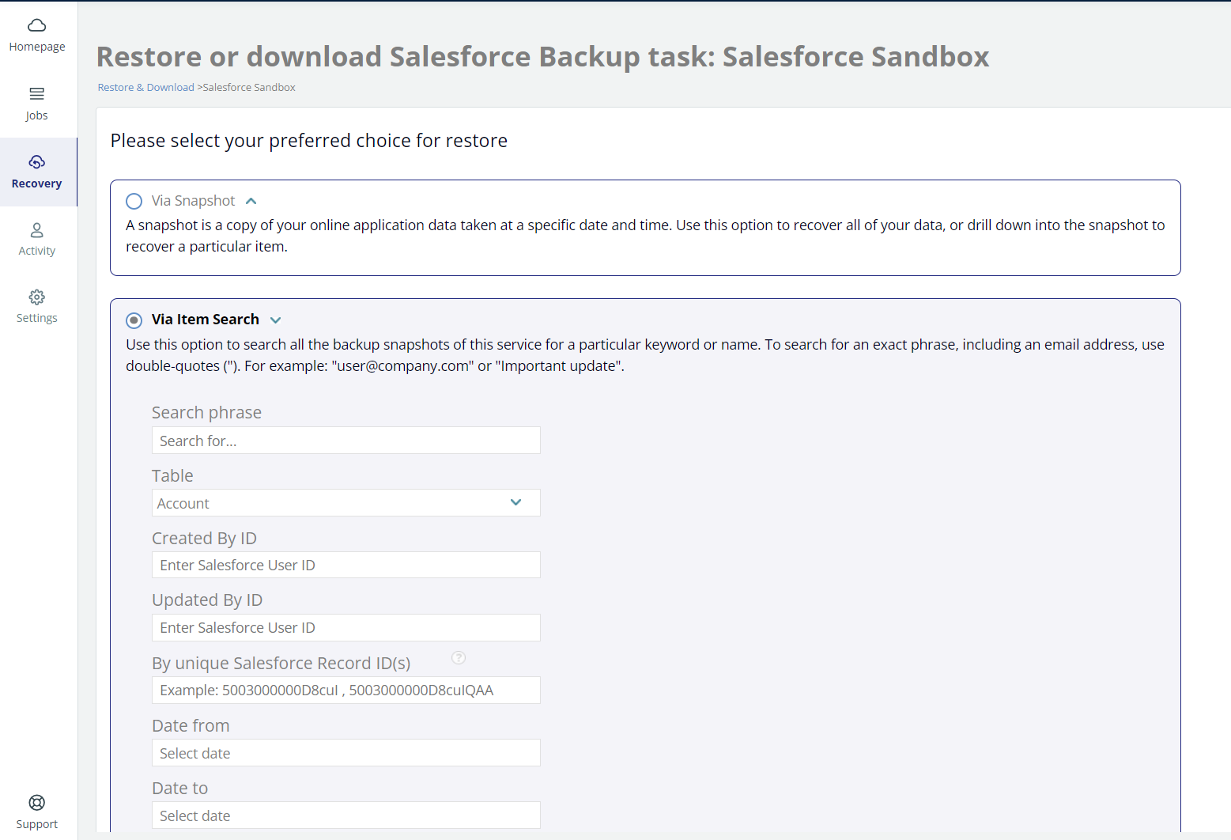Open the Restore & Download link
1231x840 pixels.
tap(145, 87)
